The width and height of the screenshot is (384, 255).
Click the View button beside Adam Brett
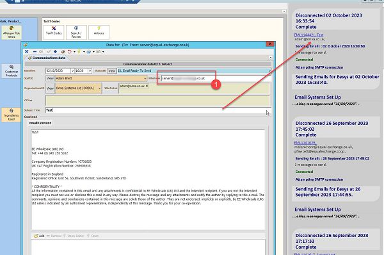50,78
